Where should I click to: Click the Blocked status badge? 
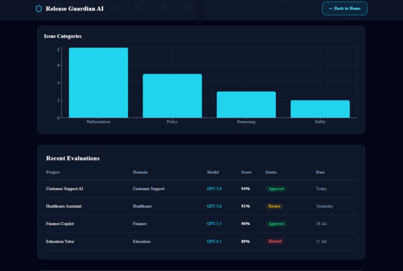(274, 241)
